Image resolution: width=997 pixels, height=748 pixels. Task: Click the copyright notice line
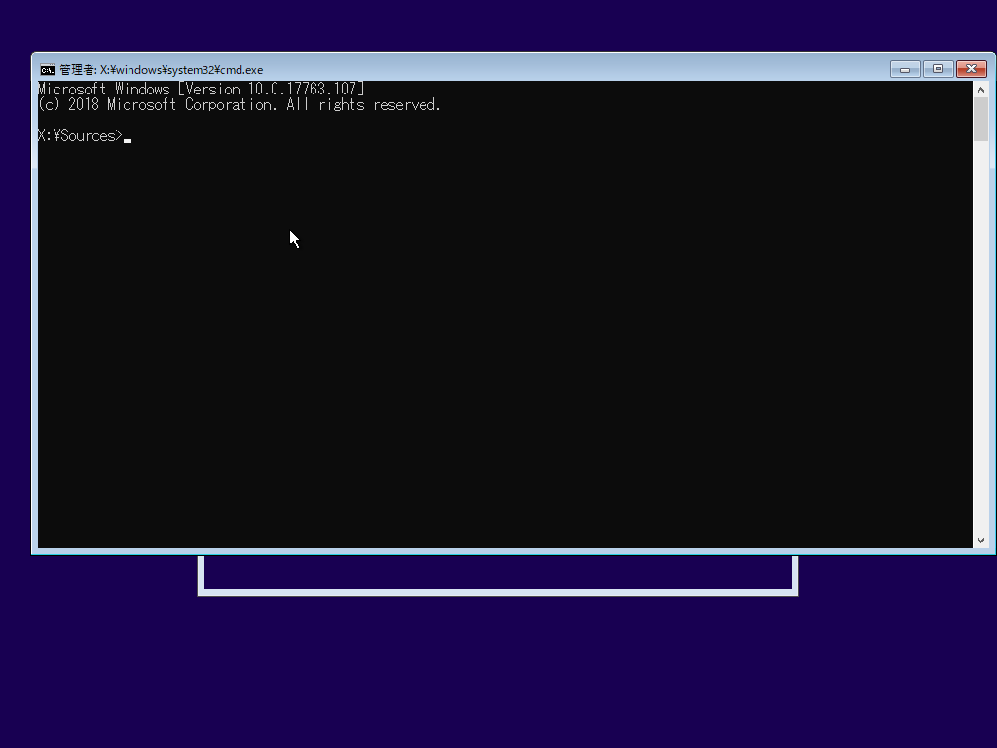pyautogui.click(x=239, y=104)
